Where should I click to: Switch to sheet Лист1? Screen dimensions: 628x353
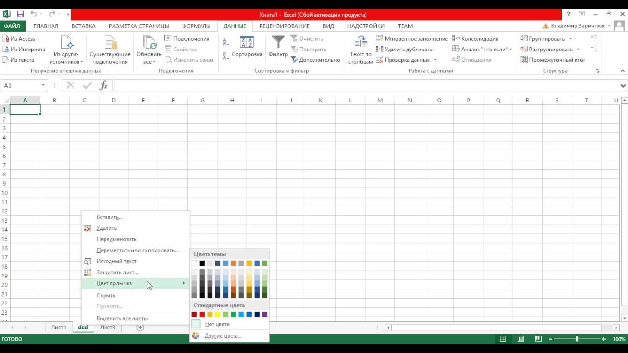tap(58, 328)
